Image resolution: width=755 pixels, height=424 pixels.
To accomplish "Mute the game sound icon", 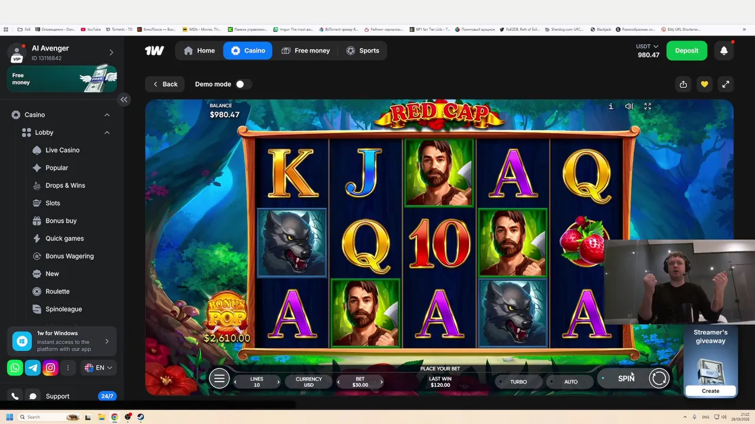I will pyautogui.click(x=629, y=107).
